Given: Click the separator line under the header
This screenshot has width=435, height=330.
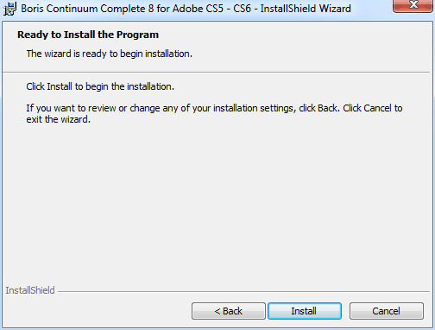Looking at the screenshot, I should tap(216, 72).
